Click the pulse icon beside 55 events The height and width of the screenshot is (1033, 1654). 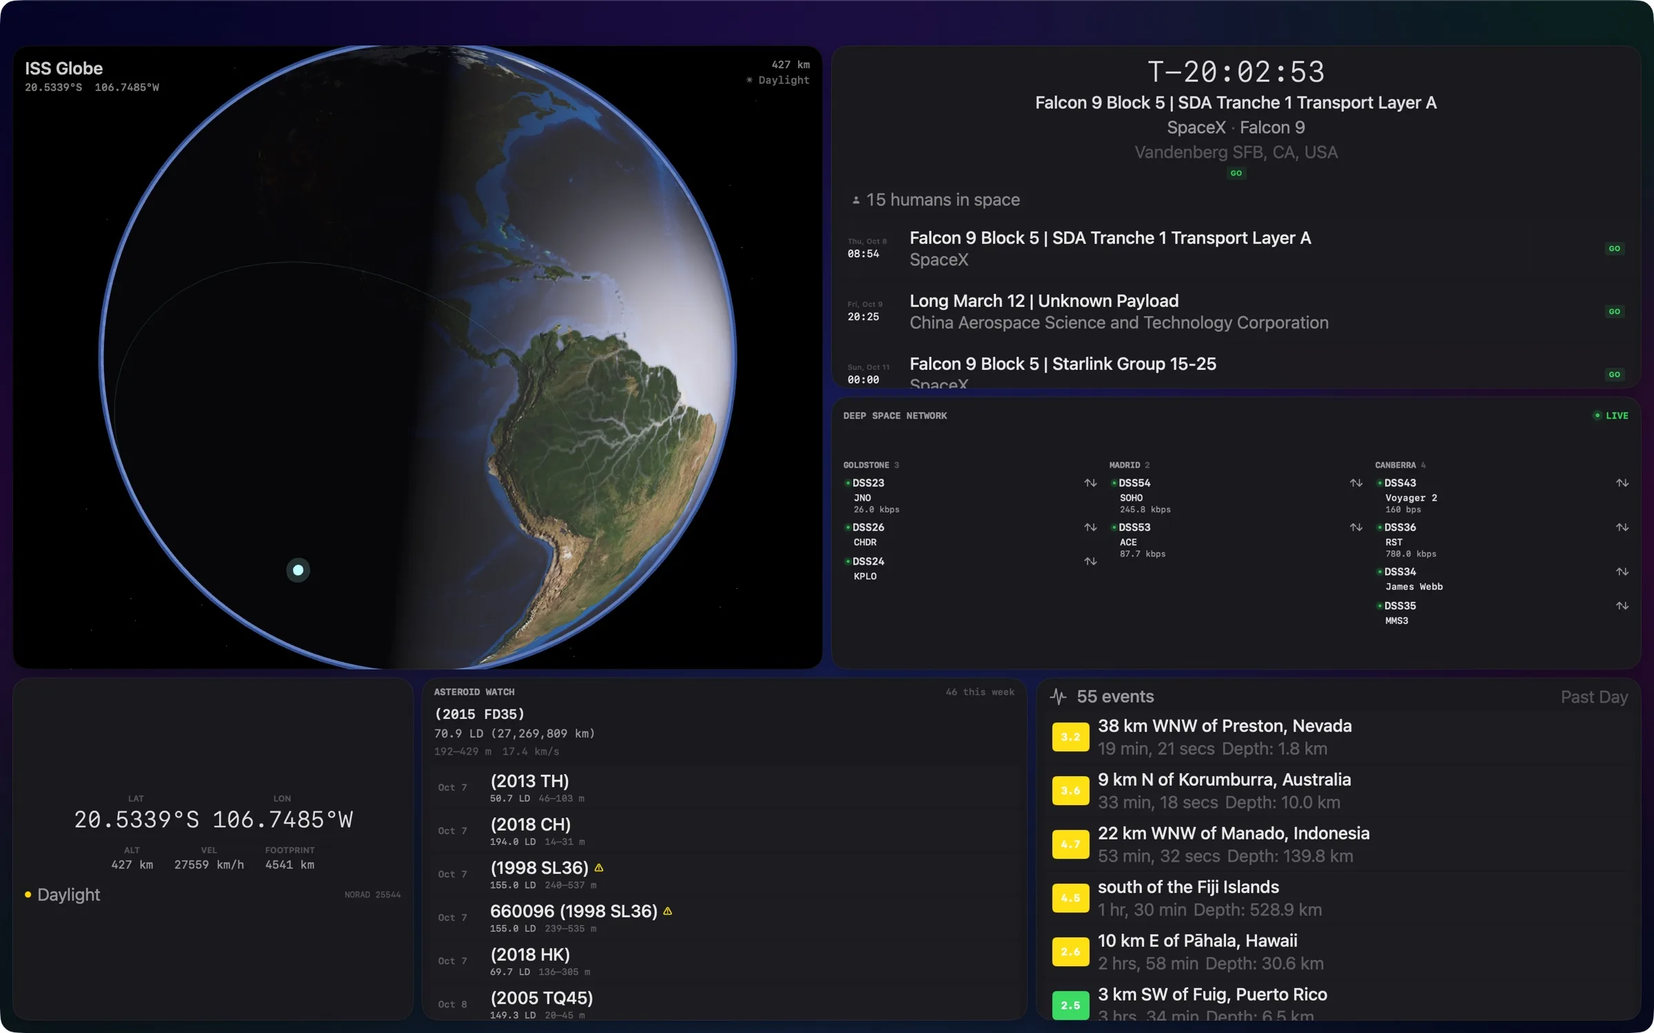[1058, 697]
